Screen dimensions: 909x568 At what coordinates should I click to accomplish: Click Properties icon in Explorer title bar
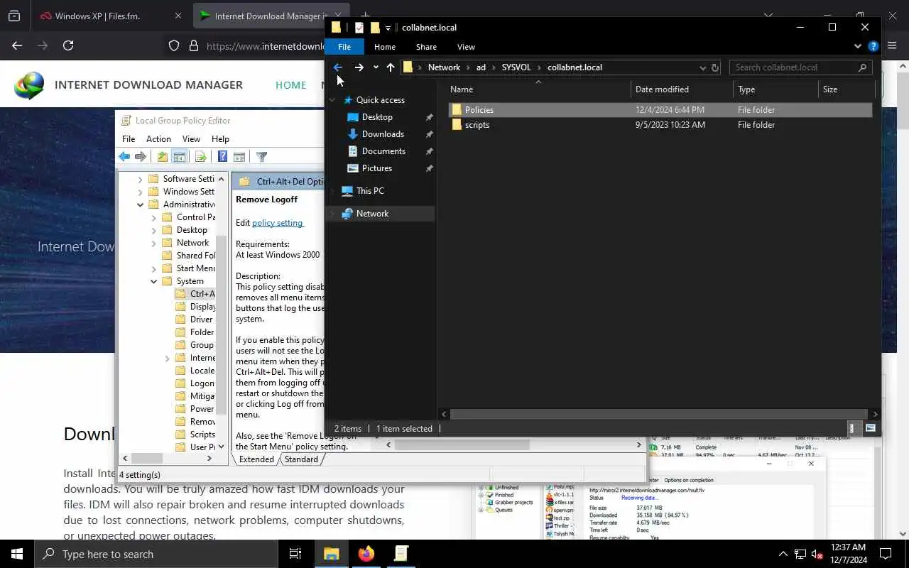tap(359, 28)
